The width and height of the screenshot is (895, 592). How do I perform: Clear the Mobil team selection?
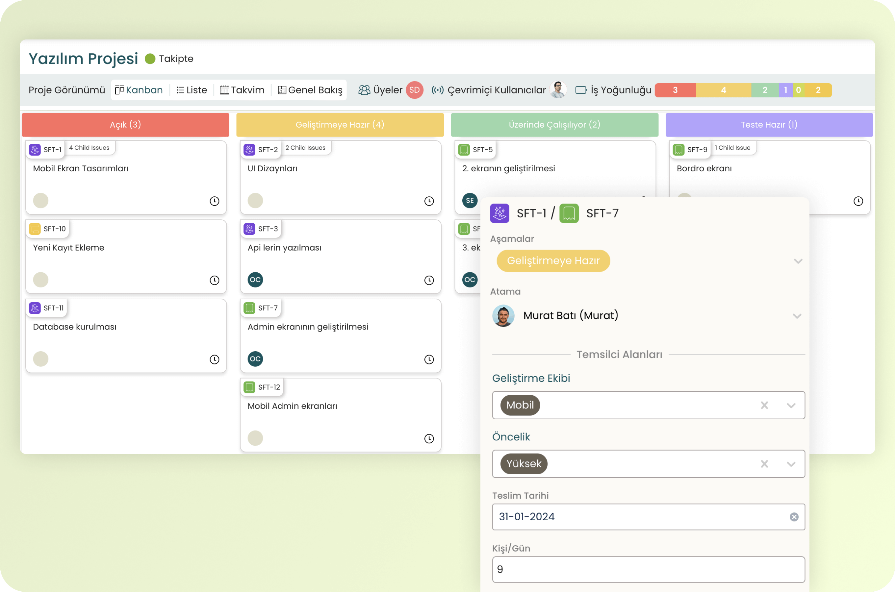coord(764,405)
